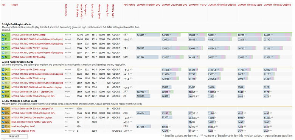Click heading 2. Mid-Range Graphics Cards
Screen dimensions: 295x140
tap(17, 62)
